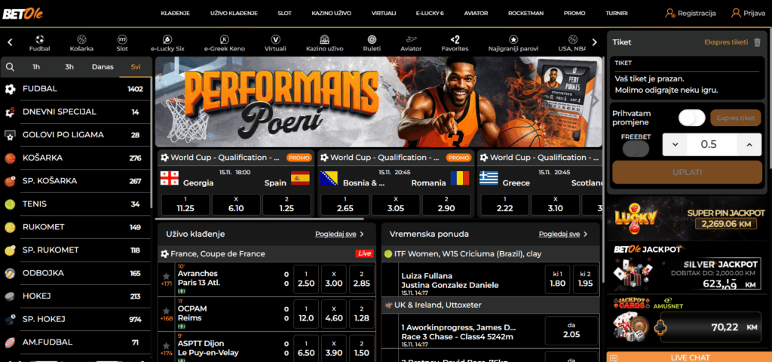Open the Tenis ball sidebar icon
This screenshot has height=362, width=772.
point(10,204)
